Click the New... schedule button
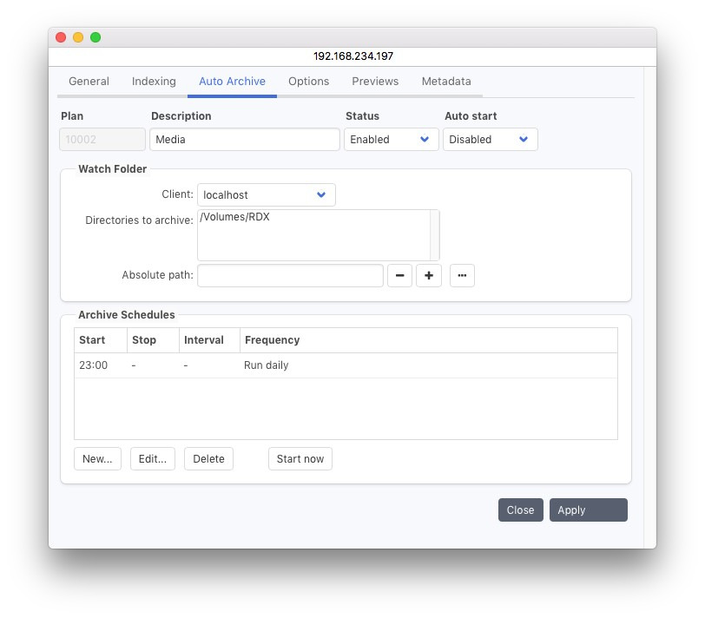 (97, 459)
